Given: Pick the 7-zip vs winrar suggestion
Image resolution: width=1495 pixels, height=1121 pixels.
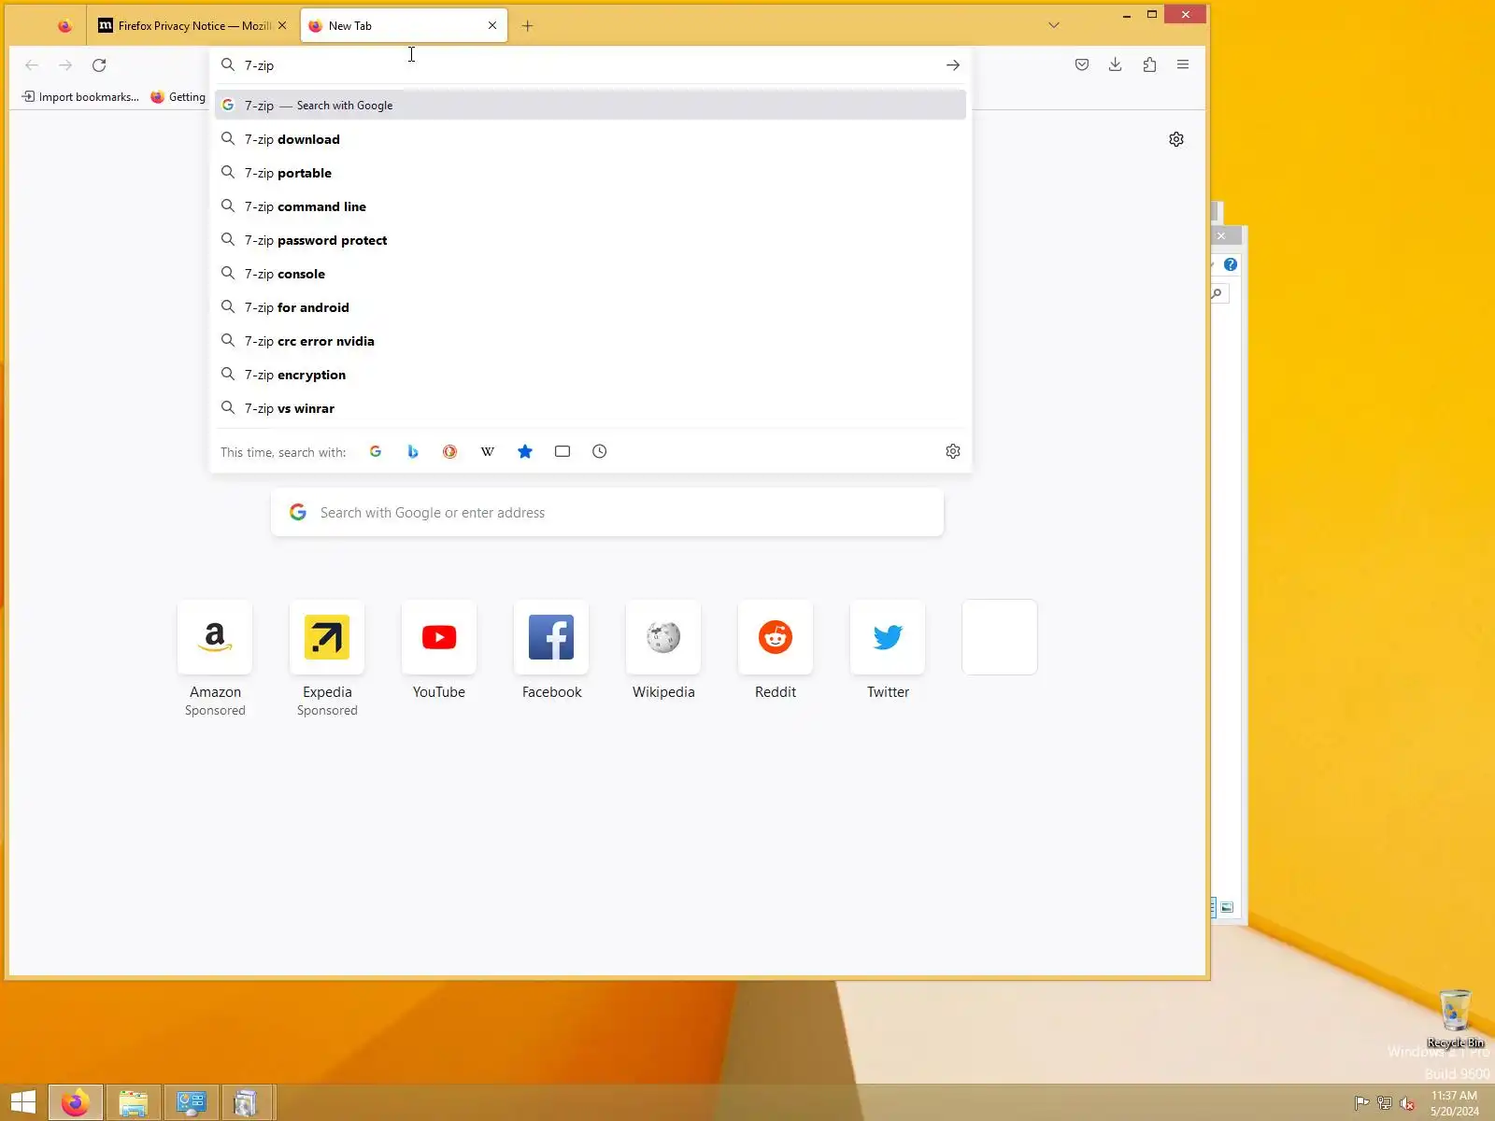Looking at the screenshot, I should 591,408.
